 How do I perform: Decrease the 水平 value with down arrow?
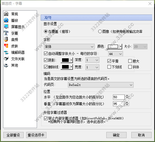click(127, 98)
